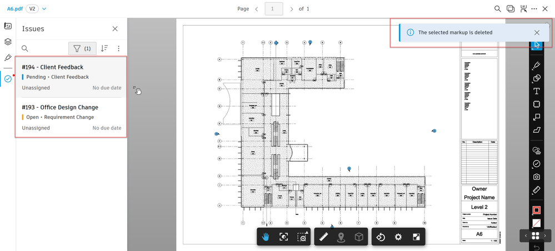Viewport: 555px width, 251px height.
Task: Click the search icon in top bar
Action: pos(497,9)
